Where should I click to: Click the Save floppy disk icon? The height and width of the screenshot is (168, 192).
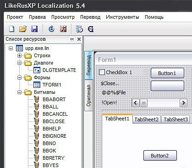34,29
